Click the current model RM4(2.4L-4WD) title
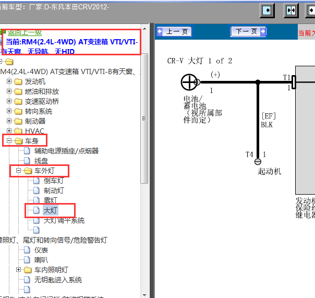Screen dimensions: 315x298 coord(70,46)
